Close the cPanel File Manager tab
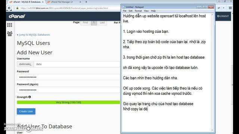 tap(80, 2)
